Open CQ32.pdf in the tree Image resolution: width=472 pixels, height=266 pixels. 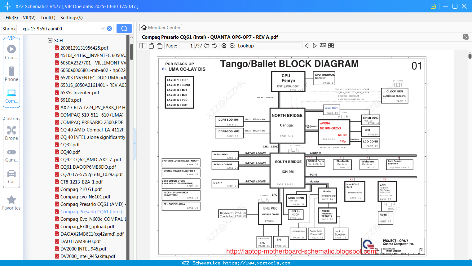[70, 144]
